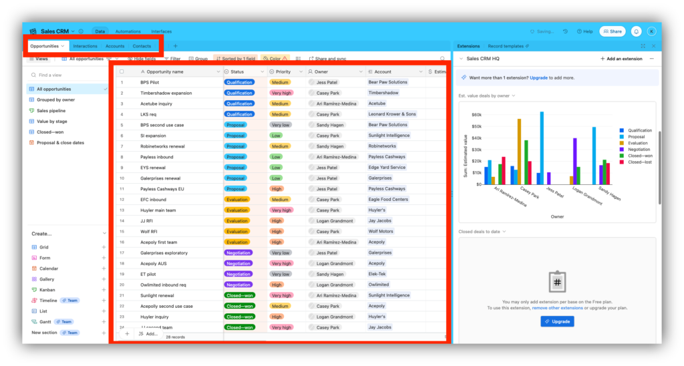Add a new table with plus icon
Image resolution: width=684 pixels, height=366 pixels.
click(x=176, y=46)
